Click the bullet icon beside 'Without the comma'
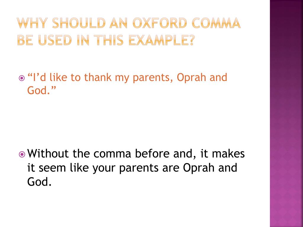The height and width of the screenshot is (227, 303). coord(22,154)
